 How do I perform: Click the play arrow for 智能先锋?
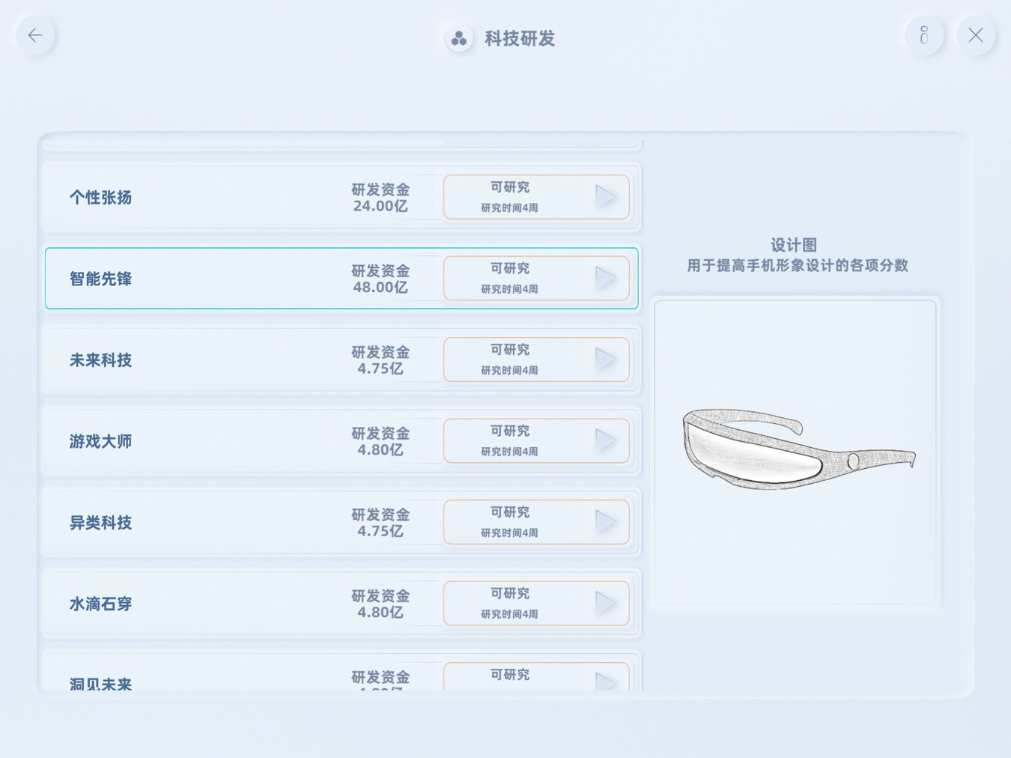pyautogui.click(x=605, y=278)
